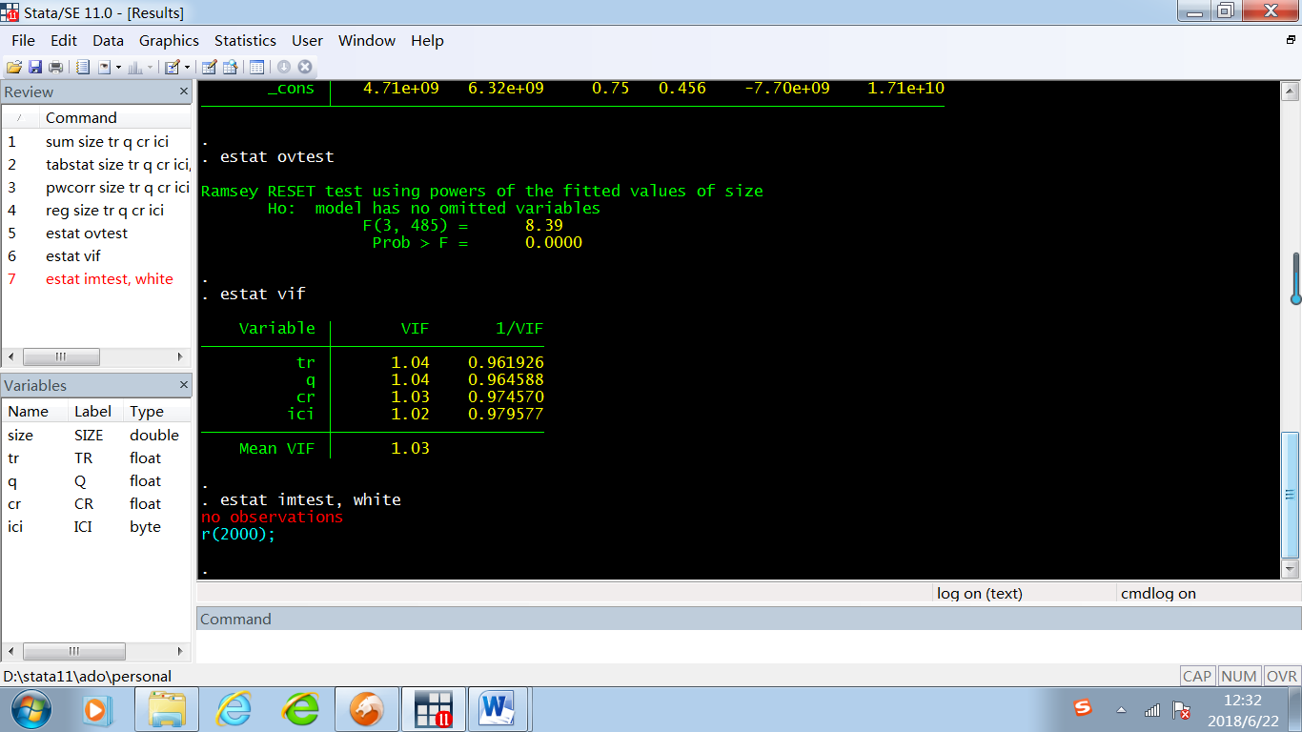Open the Graph dropdown arrow
This screenshot has height=732, width=1302.
(x=150, y=67)
